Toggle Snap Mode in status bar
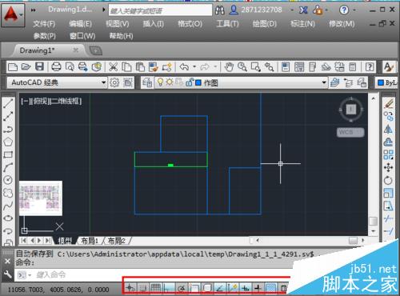The width and height of the screenshot is (400, 296). [143, 288]
